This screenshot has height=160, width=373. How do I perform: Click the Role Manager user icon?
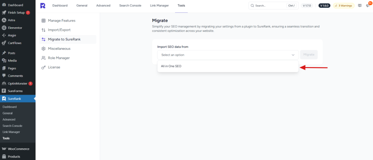44,58
